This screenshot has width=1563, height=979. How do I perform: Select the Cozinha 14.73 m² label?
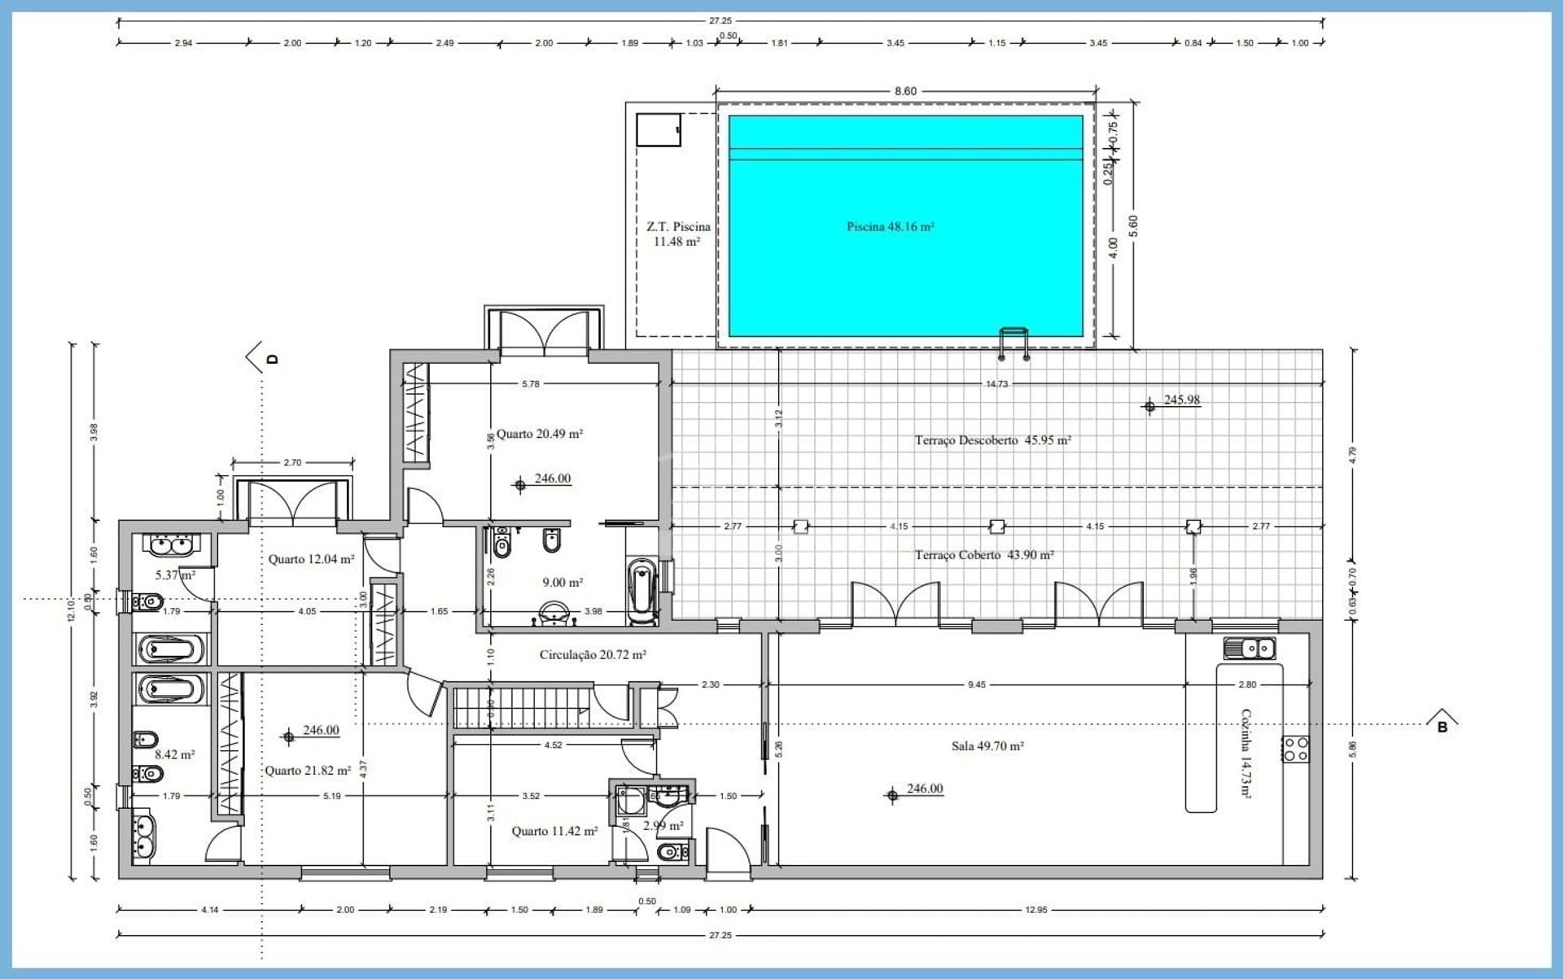(x=1246, y=753)
